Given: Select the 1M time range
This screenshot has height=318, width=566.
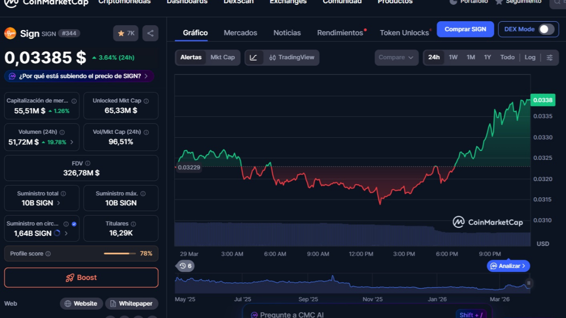Looking at the screenshot, I should point(471,57).
